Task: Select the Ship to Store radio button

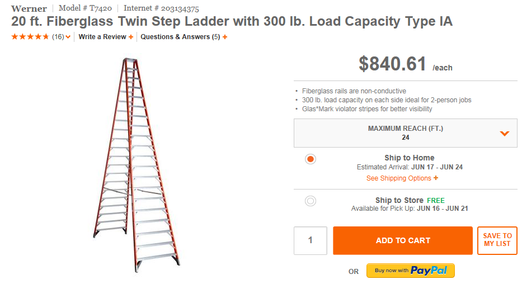Action: (x=311, y=201)
